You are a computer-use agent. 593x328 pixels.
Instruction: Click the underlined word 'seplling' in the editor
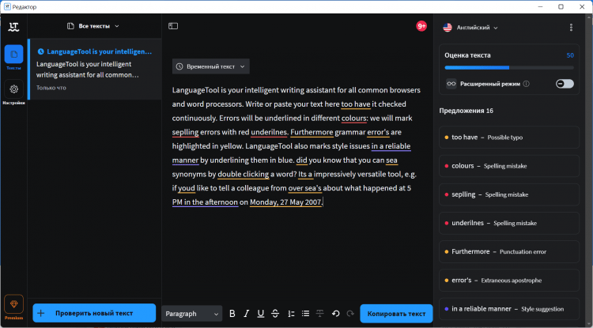tap(185, 132)
